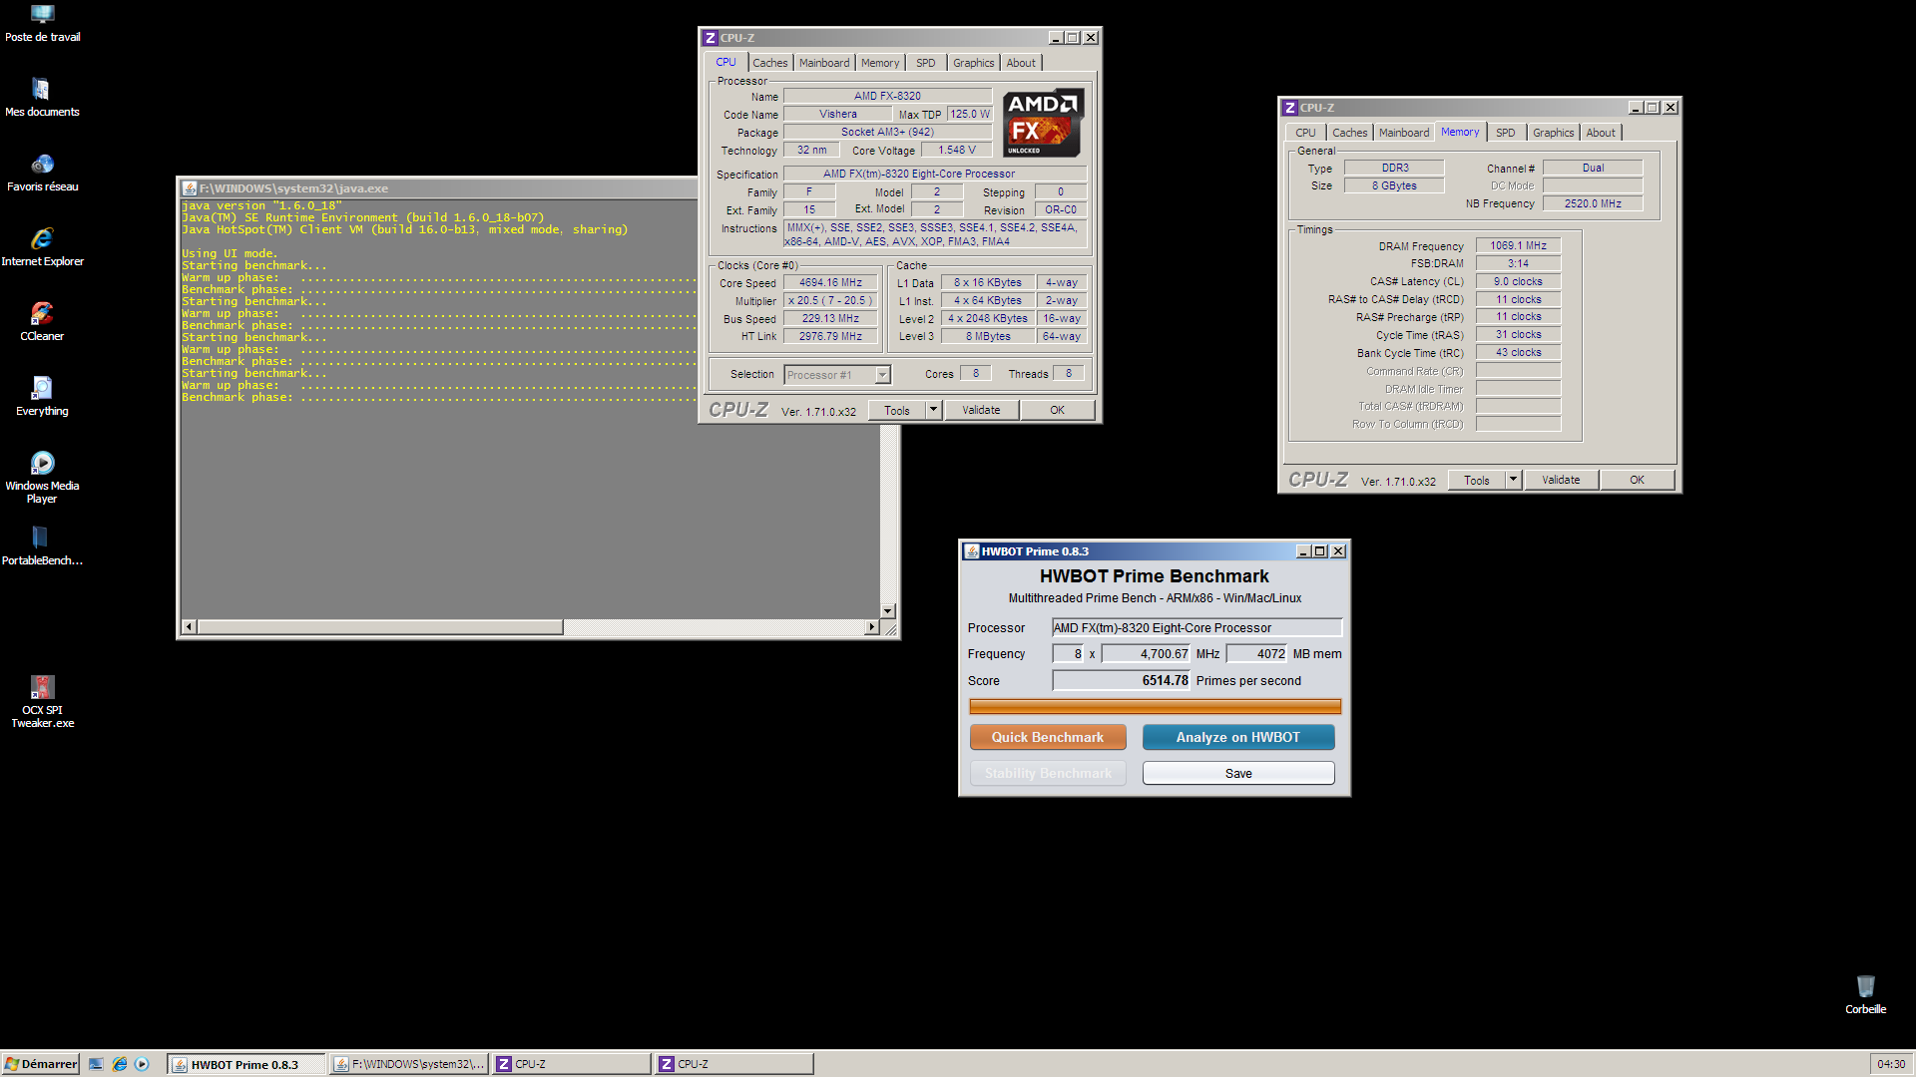Click MB mem field showing 4072
Image resolution: width=1916 pixels, height=1077 pixels.
[x=1257, y=653]
